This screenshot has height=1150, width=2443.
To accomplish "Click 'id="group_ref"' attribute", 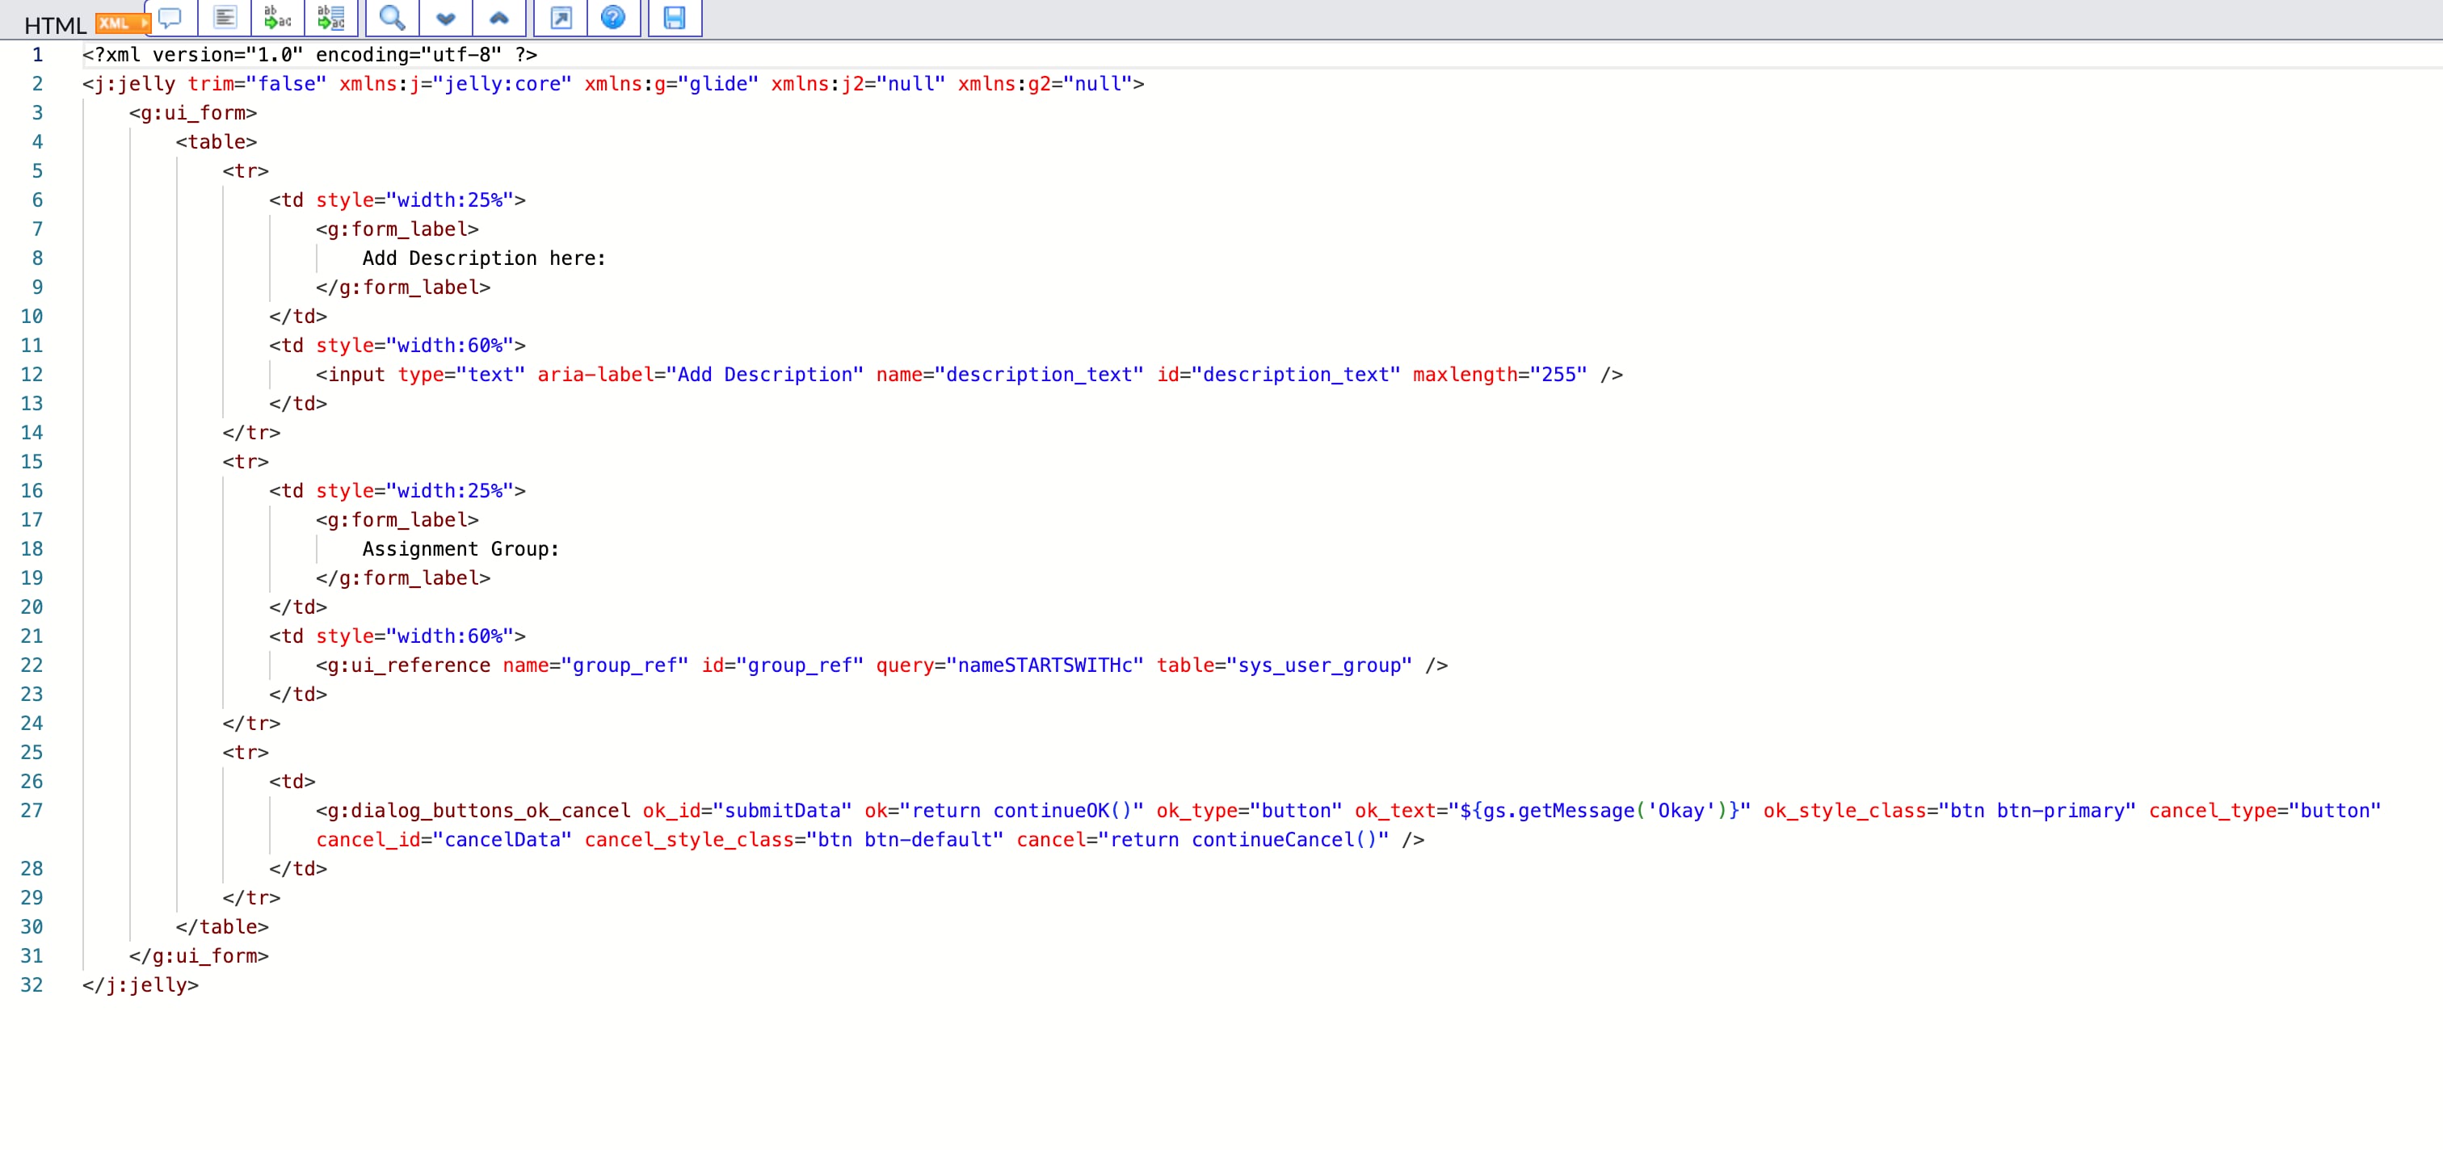I will pos(782,665).
